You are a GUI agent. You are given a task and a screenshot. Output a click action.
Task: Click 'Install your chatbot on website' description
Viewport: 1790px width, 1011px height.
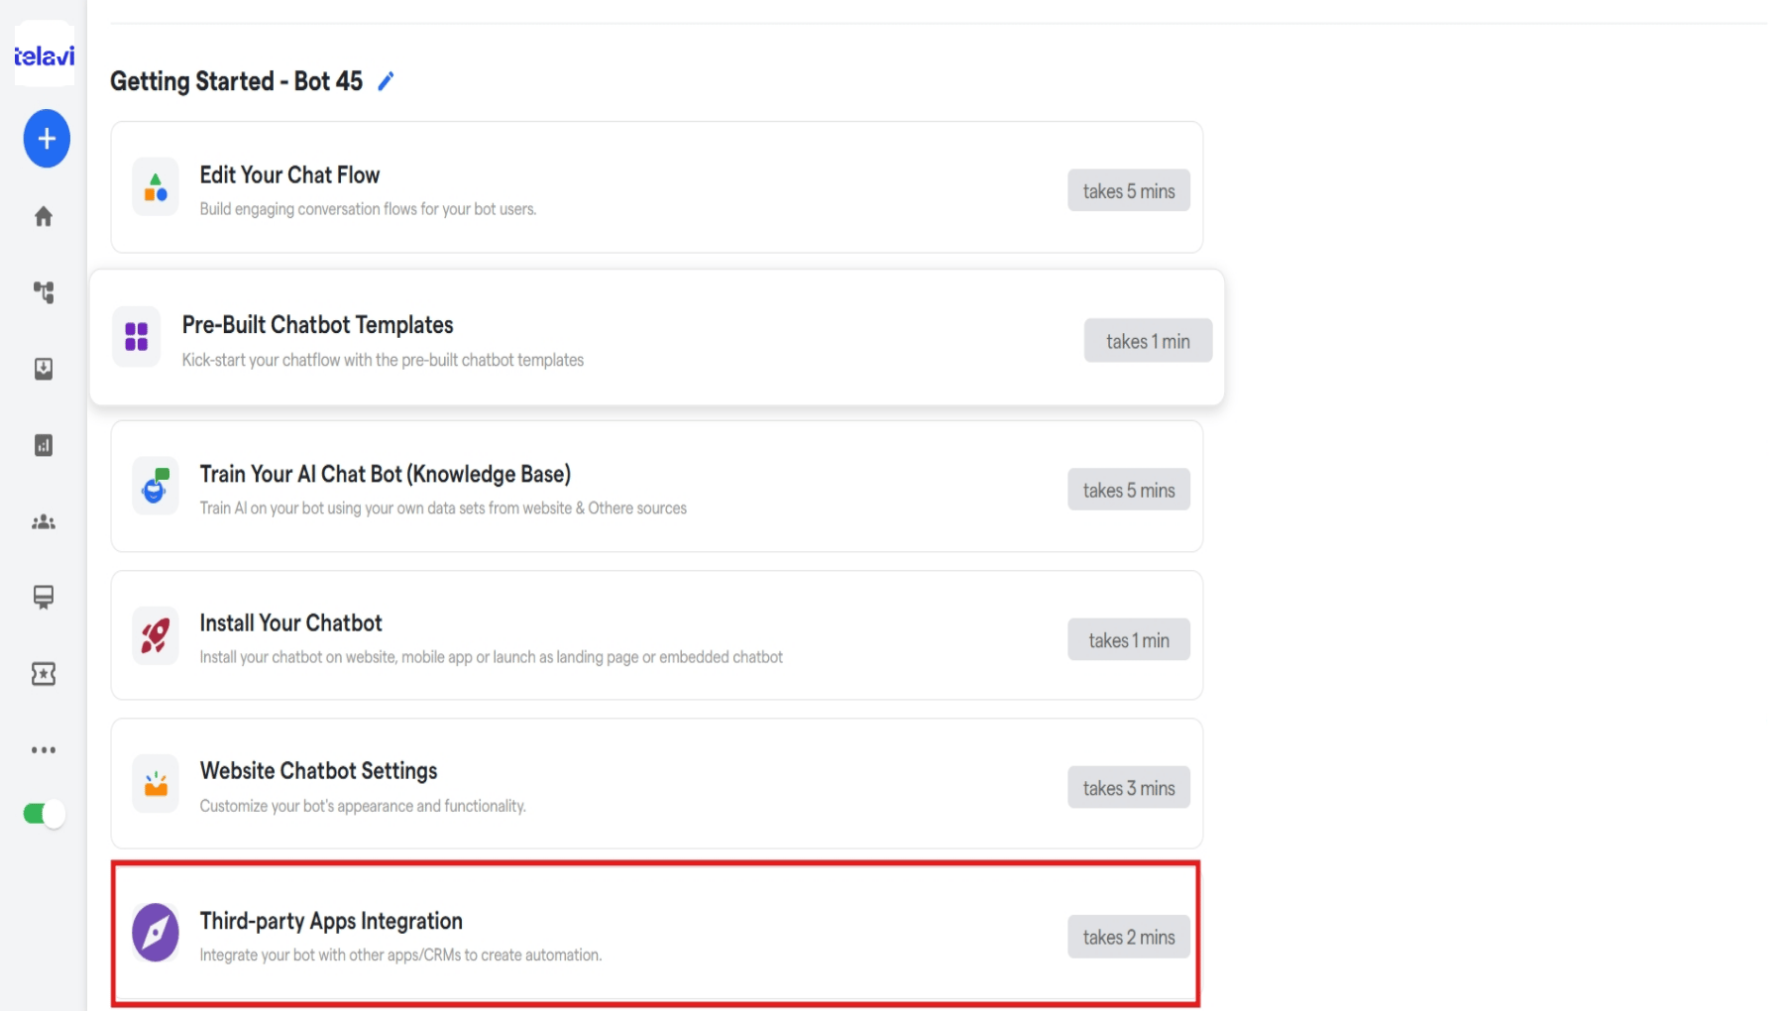[491, 657]
